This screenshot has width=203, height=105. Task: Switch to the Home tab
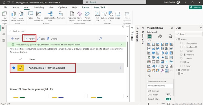pos(16,8)
